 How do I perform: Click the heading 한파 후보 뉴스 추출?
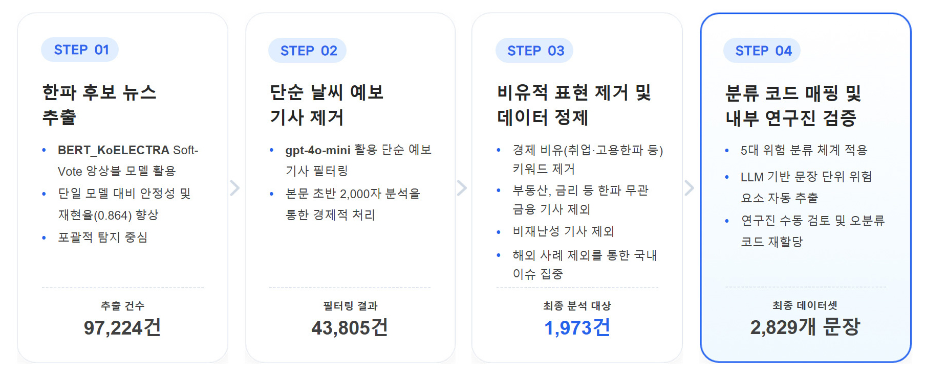(x=99, y=105)
